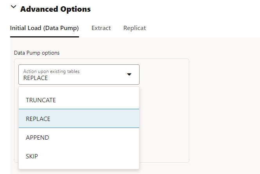
Task: Click the Data Pump options label
Action: point(37,53)
